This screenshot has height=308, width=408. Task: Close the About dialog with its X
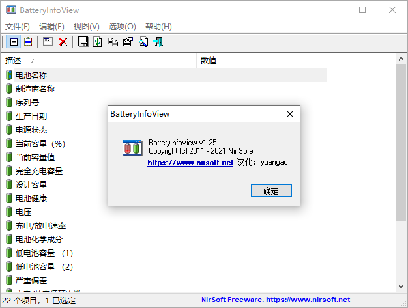click(x=290, y=114)
